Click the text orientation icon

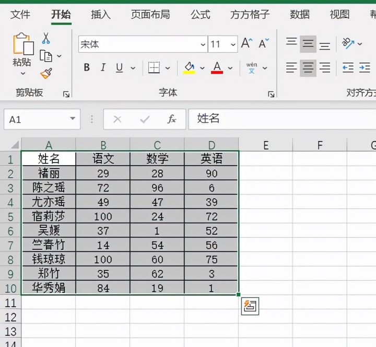coord(348,43)
